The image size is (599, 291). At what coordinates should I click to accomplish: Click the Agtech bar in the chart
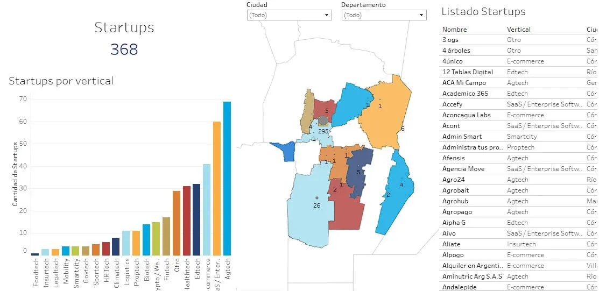[227, 178]
